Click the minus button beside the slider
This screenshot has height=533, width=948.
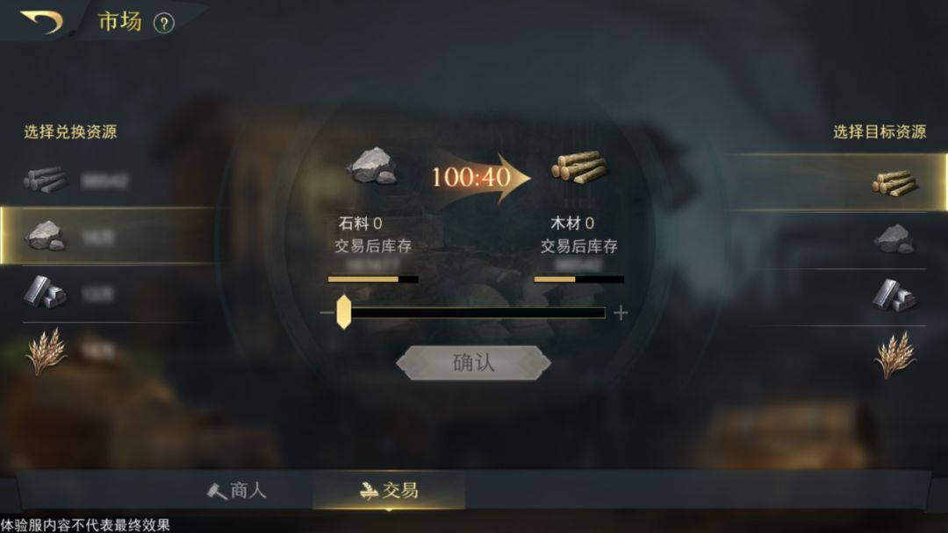pos(327,313)
